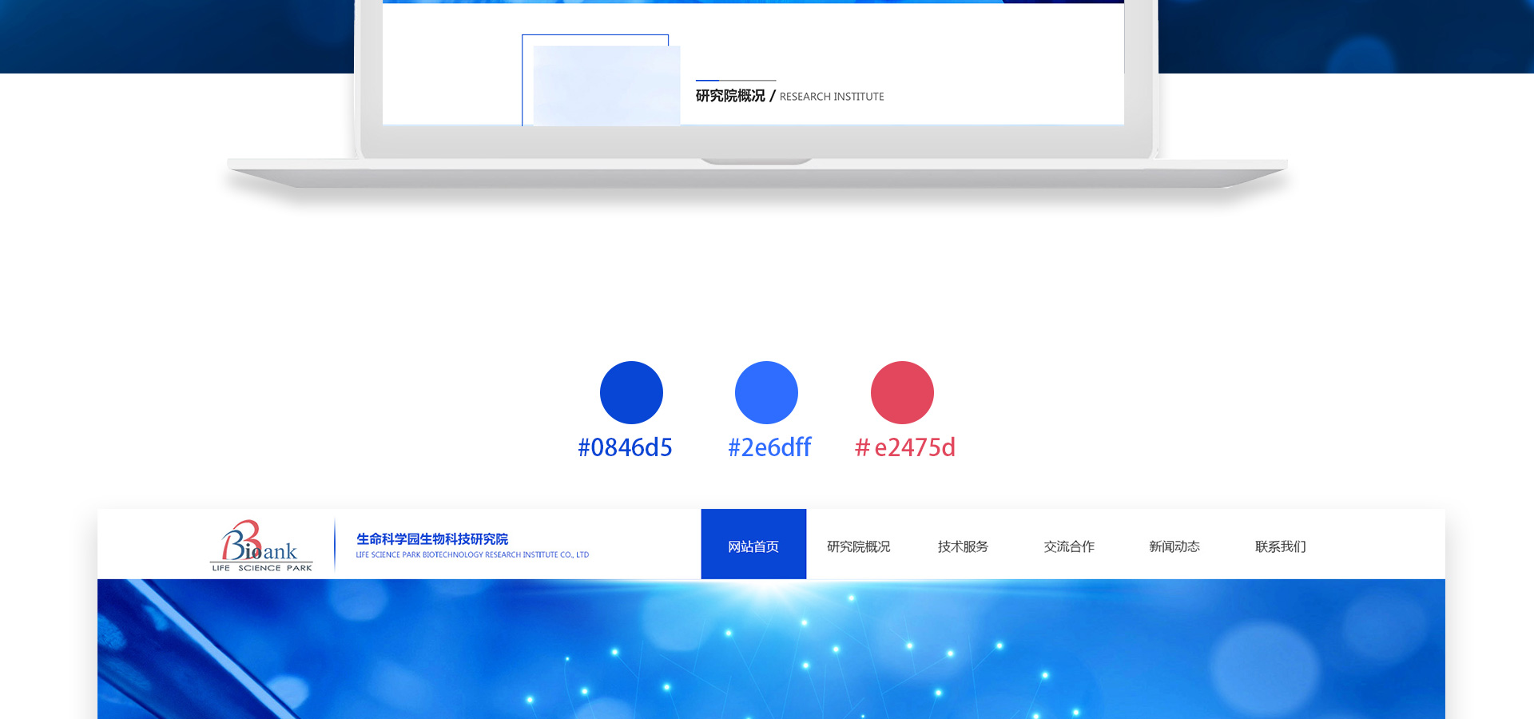This screenshot has width=1534, height=719.
Task: Click the 生命科学园生物科技研究院 site title
Action: click(431, 539)
